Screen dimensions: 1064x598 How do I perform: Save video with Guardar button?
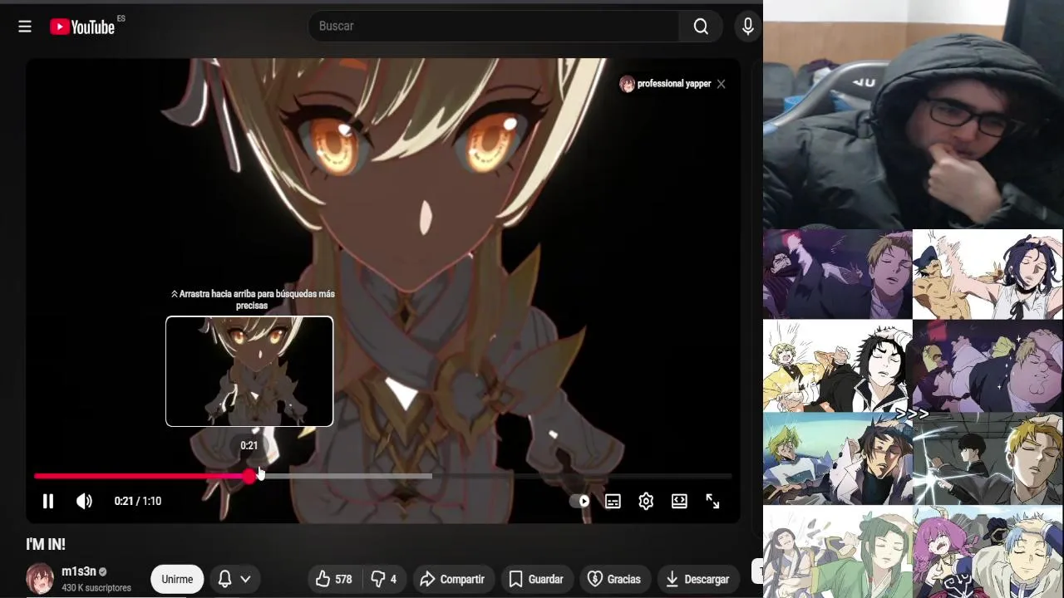click(536, 579)
